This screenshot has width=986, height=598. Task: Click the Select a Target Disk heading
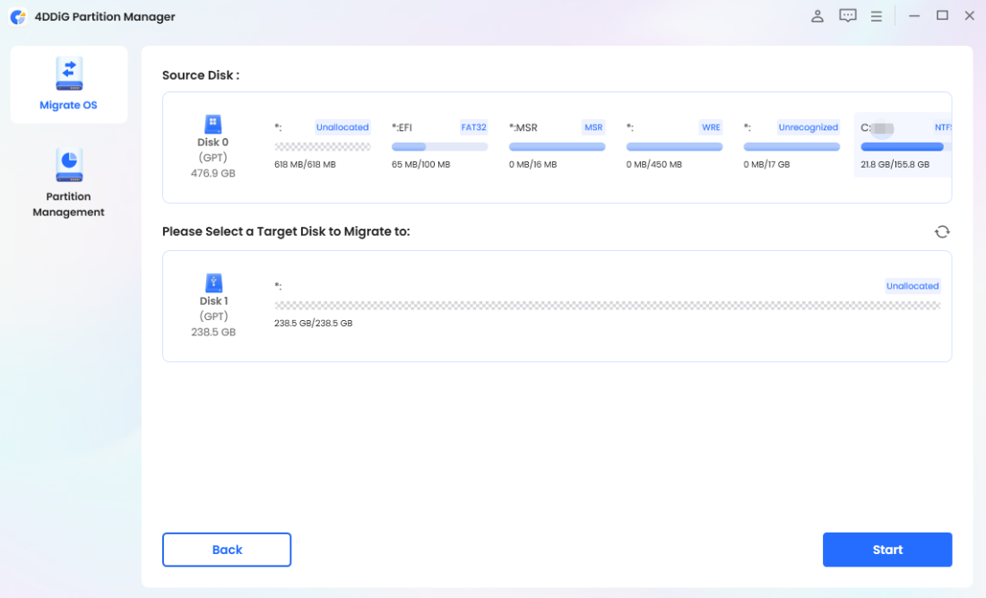286,231
